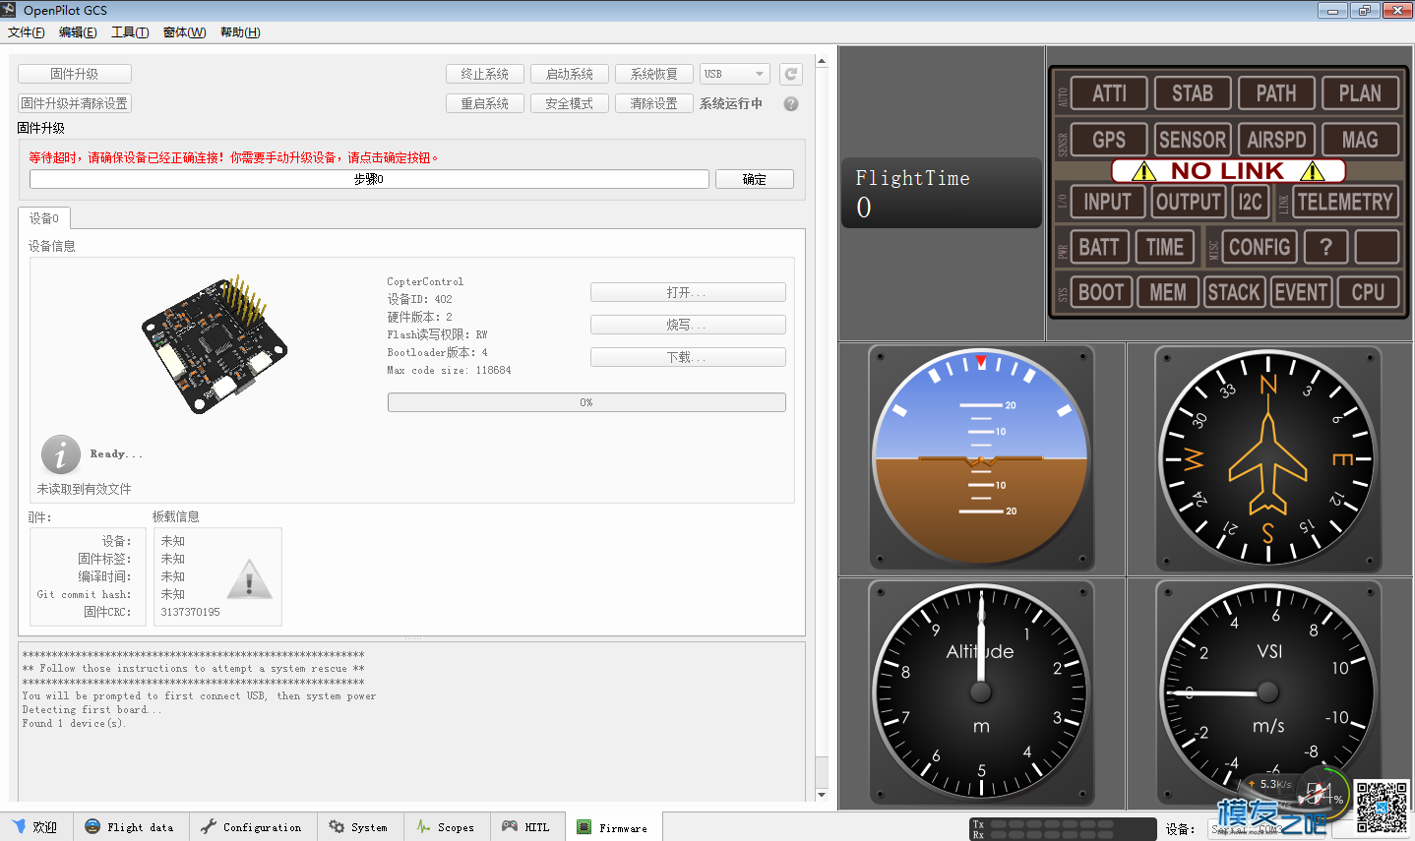Click the EVENT system indicator

pyautogui.click(x=1301, y=292)
